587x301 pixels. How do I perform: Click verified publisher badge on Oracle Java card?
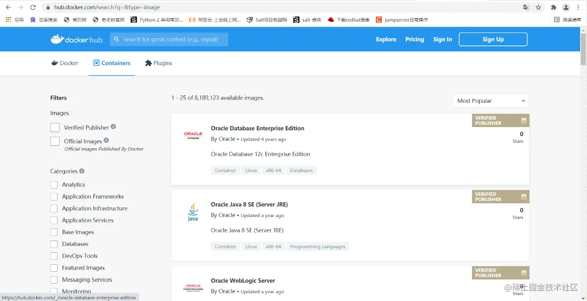(x=501, y=196)
